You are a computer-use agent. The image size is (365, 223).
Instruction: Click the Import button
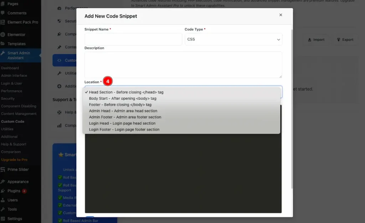click(x=316, y=40)
